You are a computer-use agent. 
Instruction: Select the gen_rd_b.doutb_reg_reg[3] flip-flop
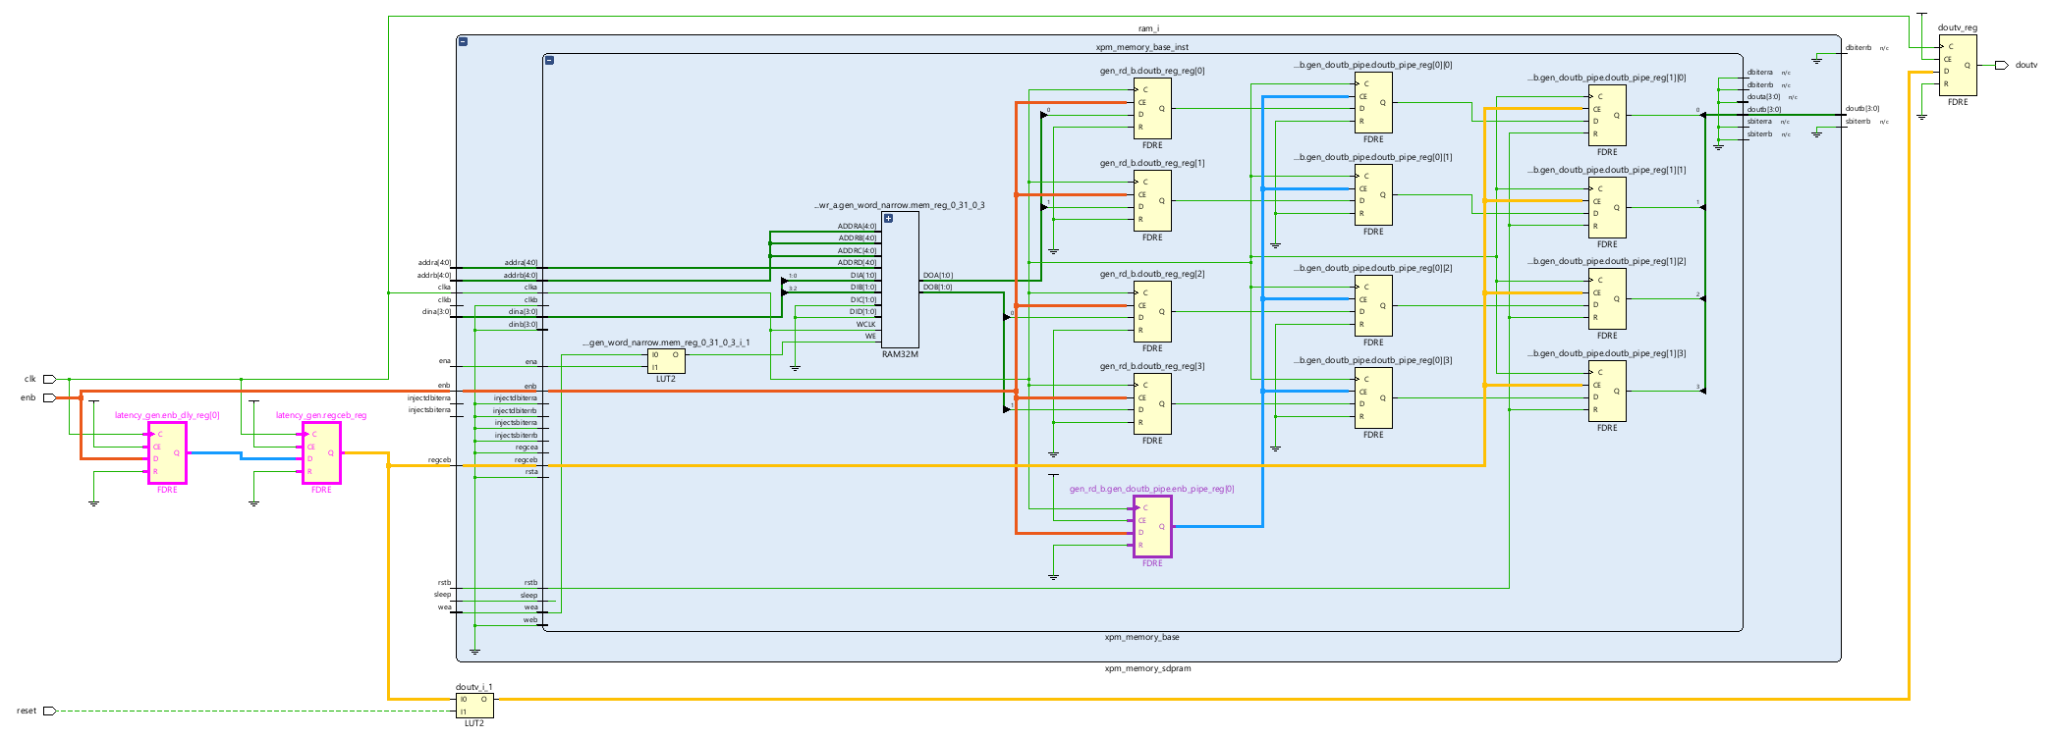click(1152, 403)
